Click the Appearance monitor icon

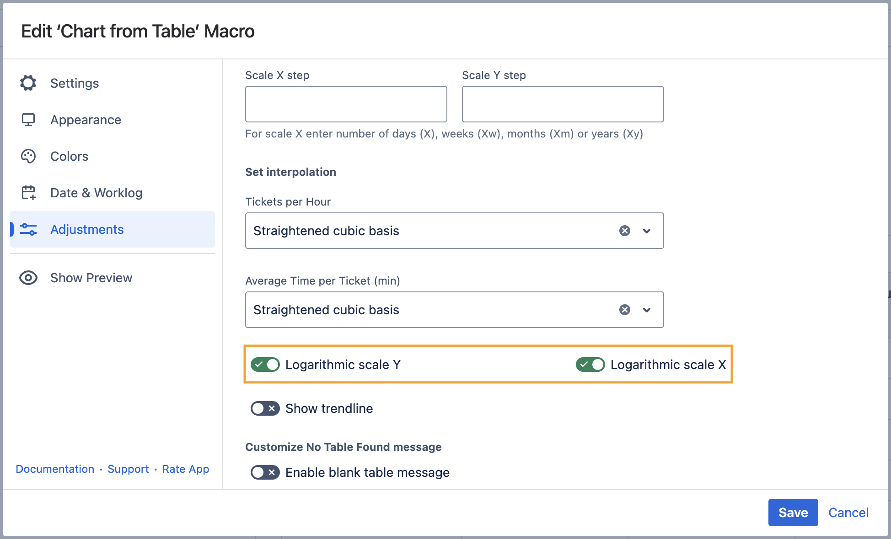click(28, 120)
